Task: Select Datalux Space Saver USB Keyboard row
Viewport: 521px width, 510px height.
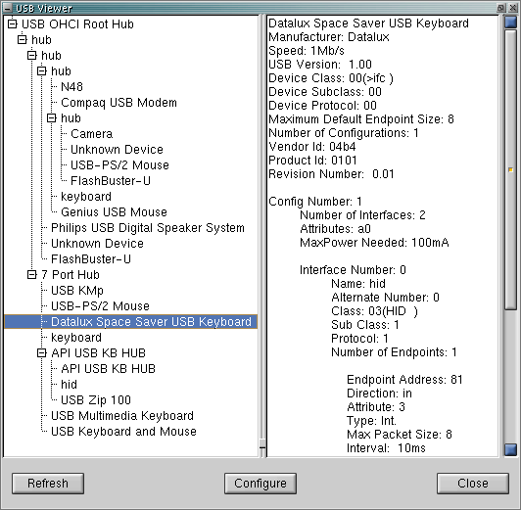Action: coord(131,322)
